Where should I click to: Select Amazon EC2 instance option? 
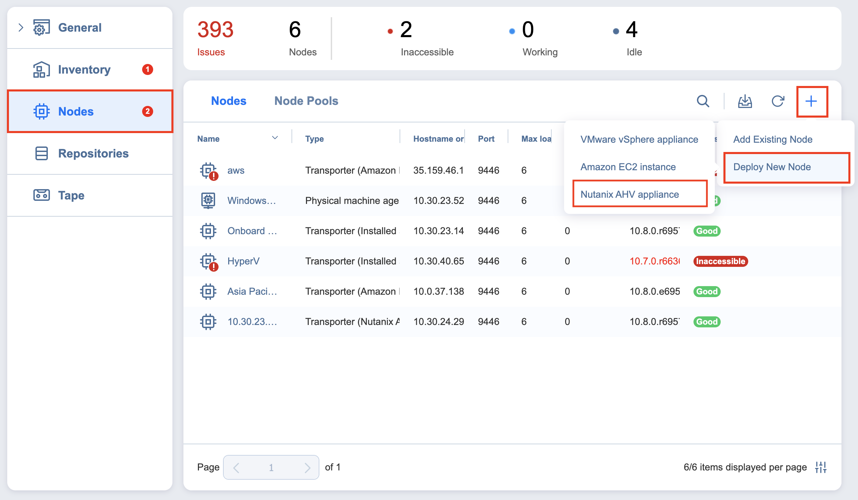pyautogui.click(x=628, y=167)
